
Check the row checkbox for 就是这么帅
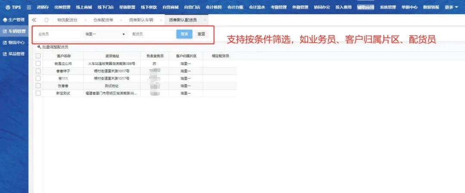pos(38,63)
